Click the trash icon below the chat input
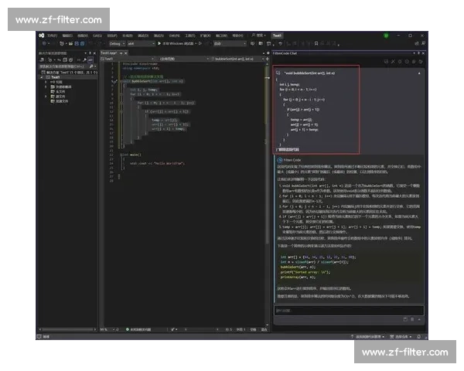Image resolution: width=464 pixels, height=371 pixels. click(x=412, y=319)
